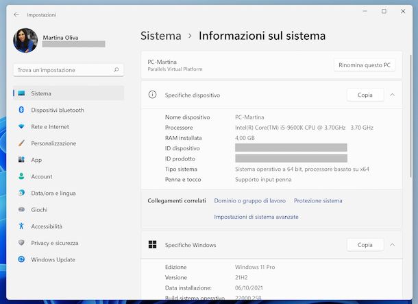This screenshot has width=418, height=304.
Task: Click the Informazioni sul sistema heading
Action: [262, 36]
